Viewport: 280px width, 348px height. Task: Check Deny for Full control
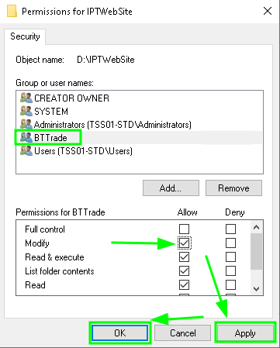230,229
